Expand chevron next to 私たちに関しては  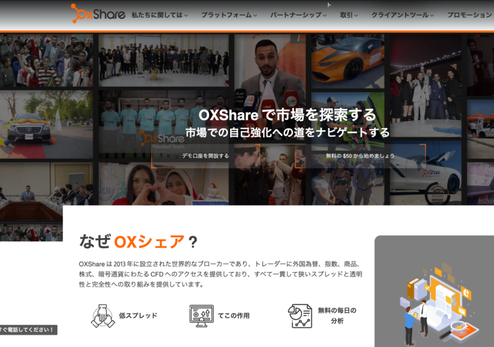click(x=186, y=15)
